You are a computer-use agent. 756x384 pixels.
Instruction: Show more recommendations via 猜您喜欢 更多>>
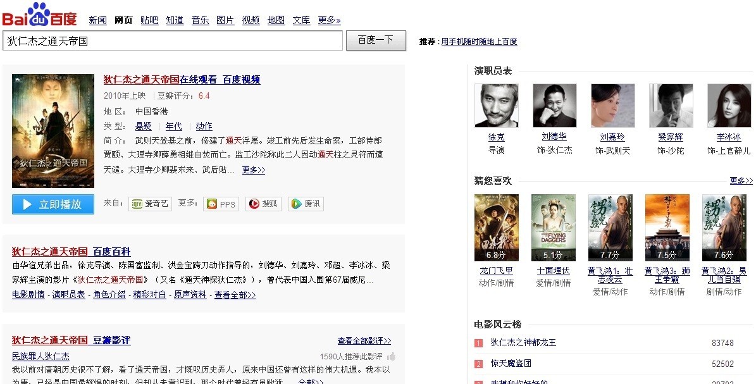pyautogui.click(x=741, y=180)
